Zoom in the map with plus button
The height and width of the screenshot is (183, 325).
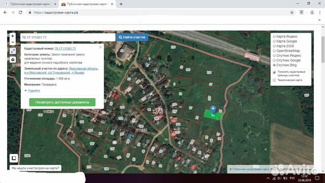tap(13, 36)
